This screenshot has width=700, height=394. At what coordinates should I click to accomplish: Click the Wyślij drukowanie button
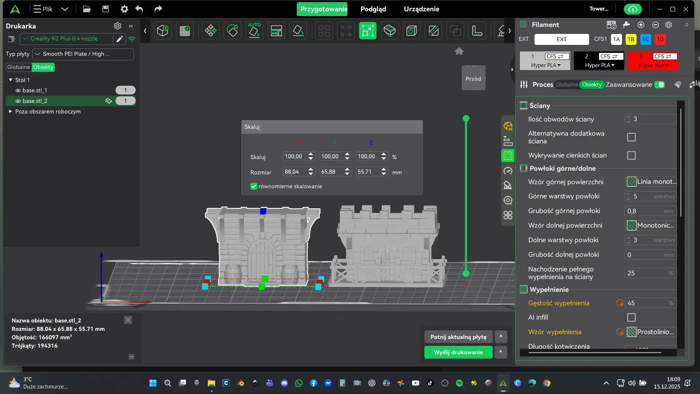[458, 352]
